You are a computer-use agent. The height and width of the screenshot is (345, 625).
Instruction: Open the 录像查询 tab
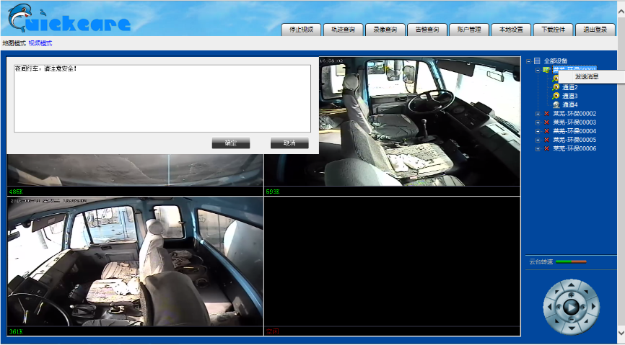point(385,30)
